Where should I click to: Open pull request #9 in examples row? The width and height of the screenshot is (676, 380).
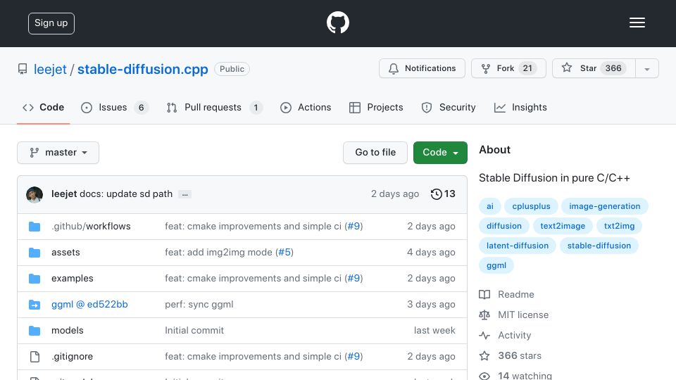(353, 279)
